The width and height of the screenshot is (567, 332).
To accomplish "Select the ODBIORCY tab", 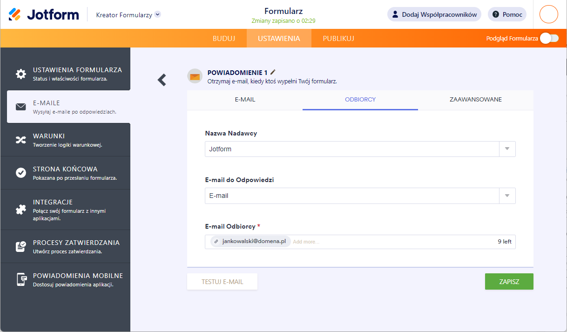I will [360, 100].
